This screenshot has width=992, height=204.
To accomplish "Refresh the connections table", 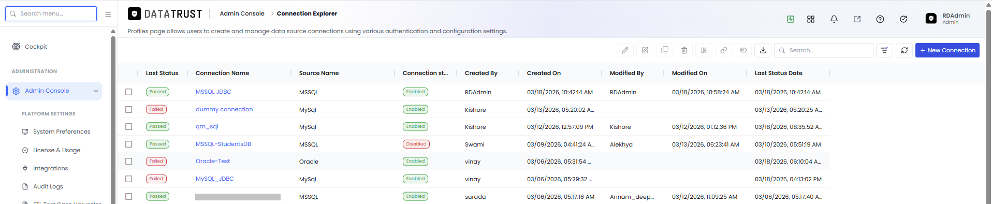I will click(904, 50).
